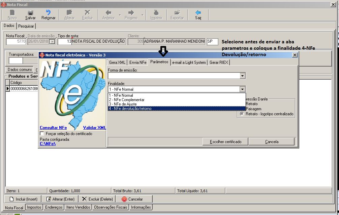
Task: Click the red Cancelar button
Action: 134,199
